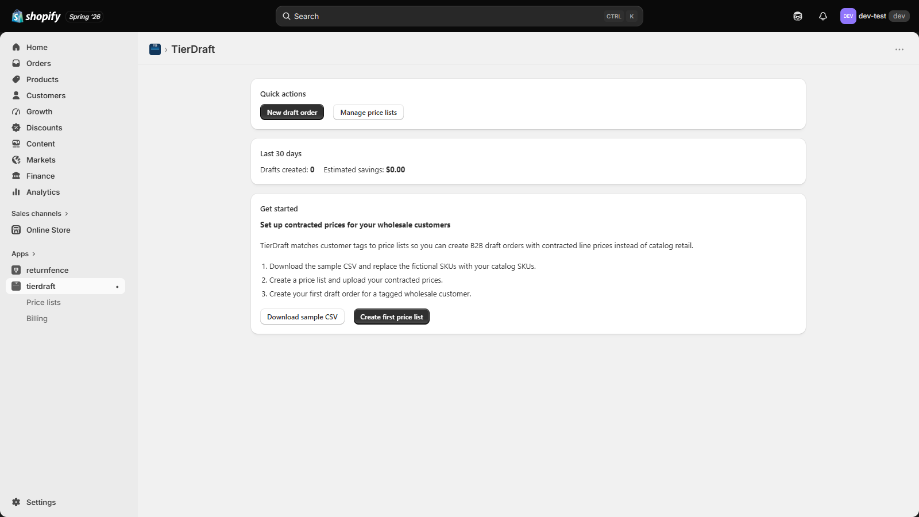Open the Finance page
The height and width of the screenshot is (517, 919).
pos(65,176)
